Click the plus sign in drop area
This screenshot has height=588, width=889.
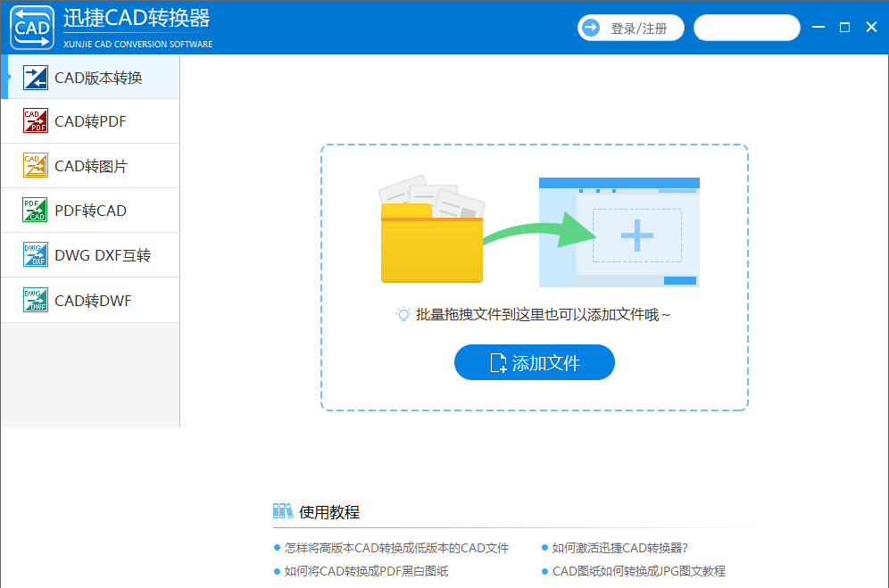click(636, 236)
